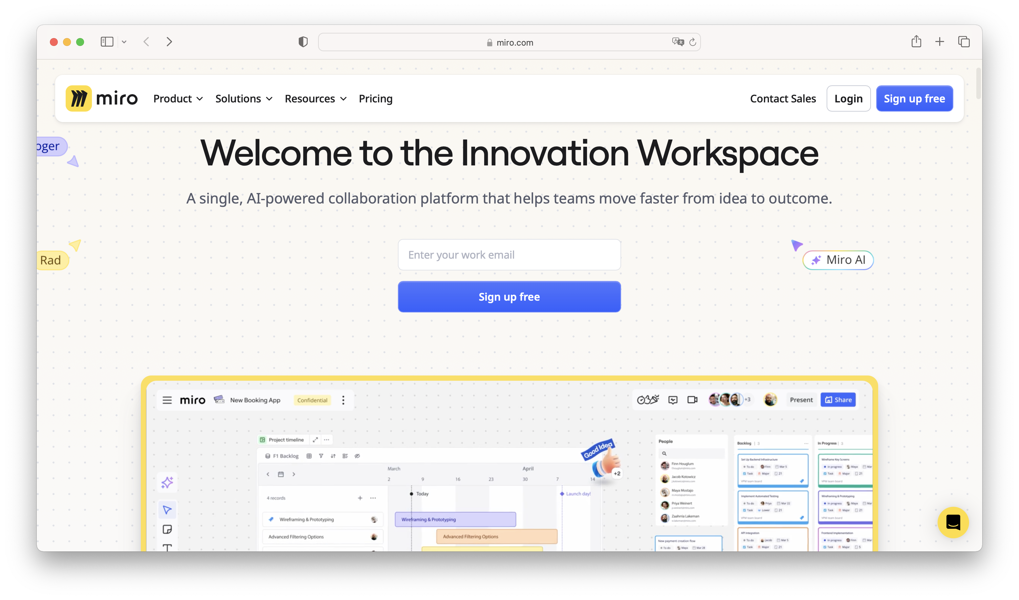Navigate forward with Safari's forward arrow
Screen dimensions: 1019x600
click(x=169, y=42)
